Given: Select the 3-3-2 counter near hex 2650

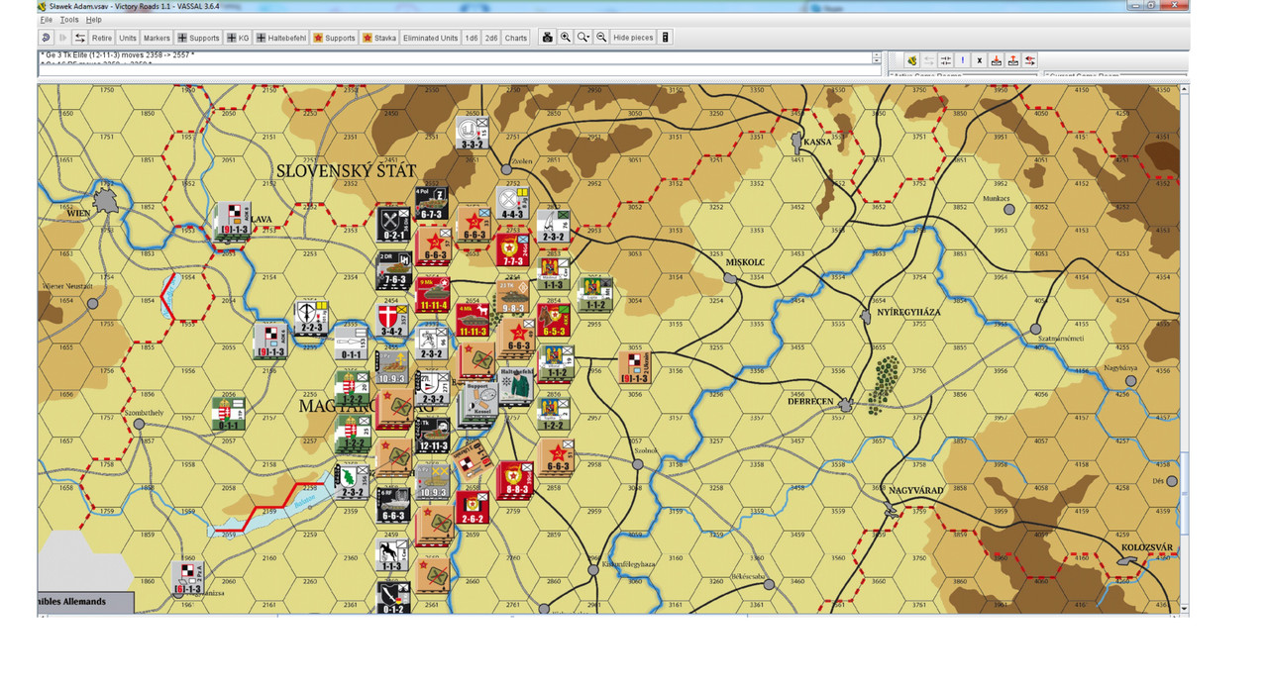Looking at the screenshot, I should click(472, 133).
